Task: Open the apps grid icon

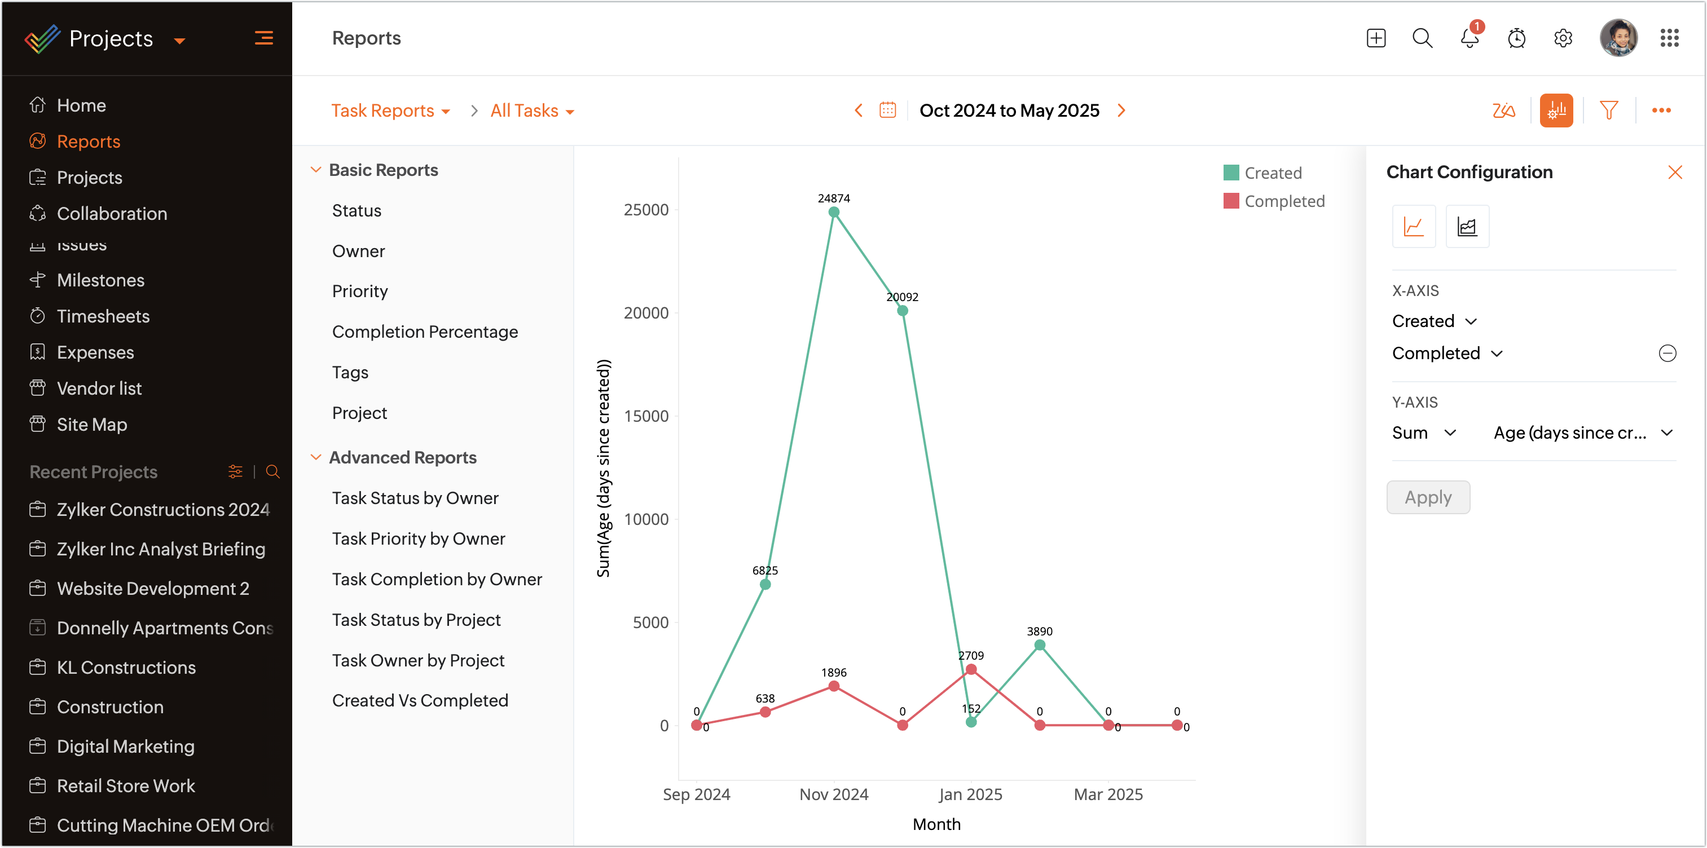Action: click(x=1669, y=38)
